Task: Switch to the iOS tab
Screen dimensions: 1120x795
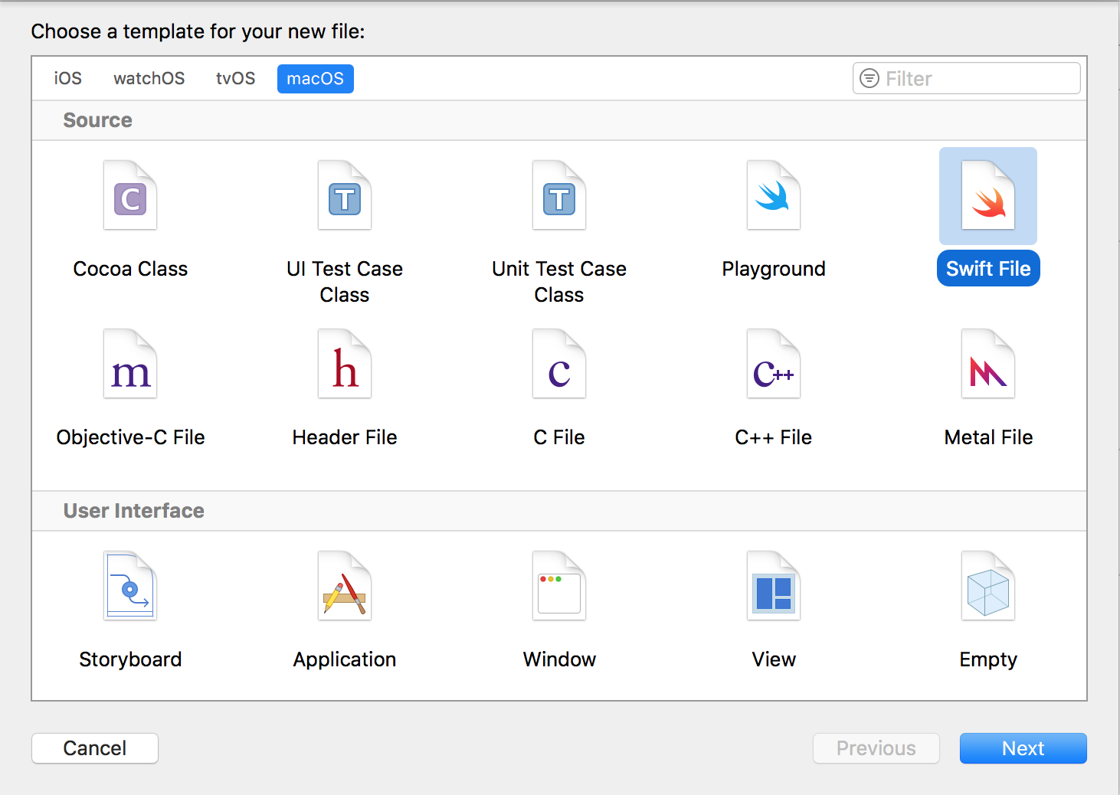Action: click(x=67, y=78)
